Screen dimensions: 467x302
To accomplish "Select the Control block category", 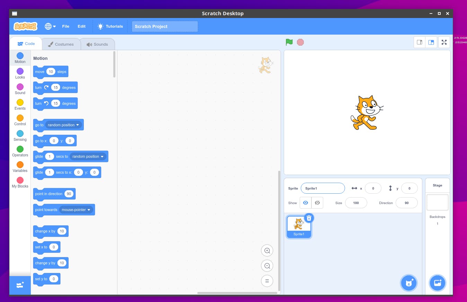I will 20,120.
